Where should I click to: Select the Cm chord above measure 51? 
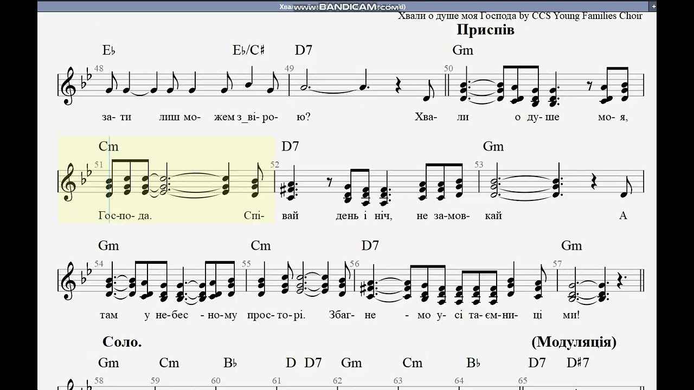108,146
